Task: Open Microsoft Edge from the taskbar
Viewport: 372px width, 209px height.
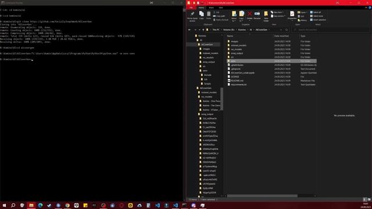Action: pos(40,205)
